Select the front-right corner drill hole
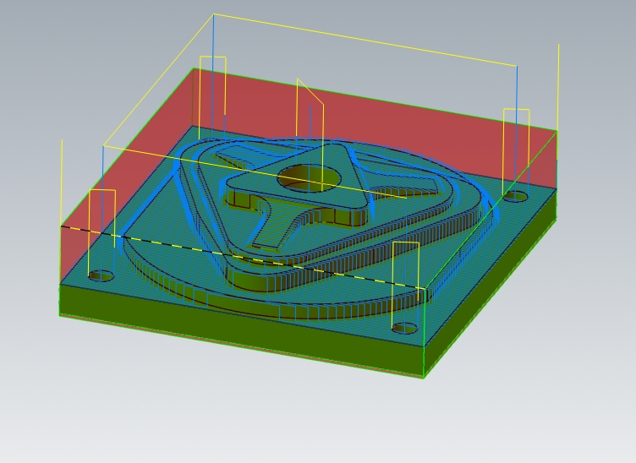This screenshot has width=636, height=463. 405,328
